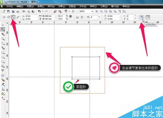Click the Copy icon in the standard toolbar

coord(29,11)
